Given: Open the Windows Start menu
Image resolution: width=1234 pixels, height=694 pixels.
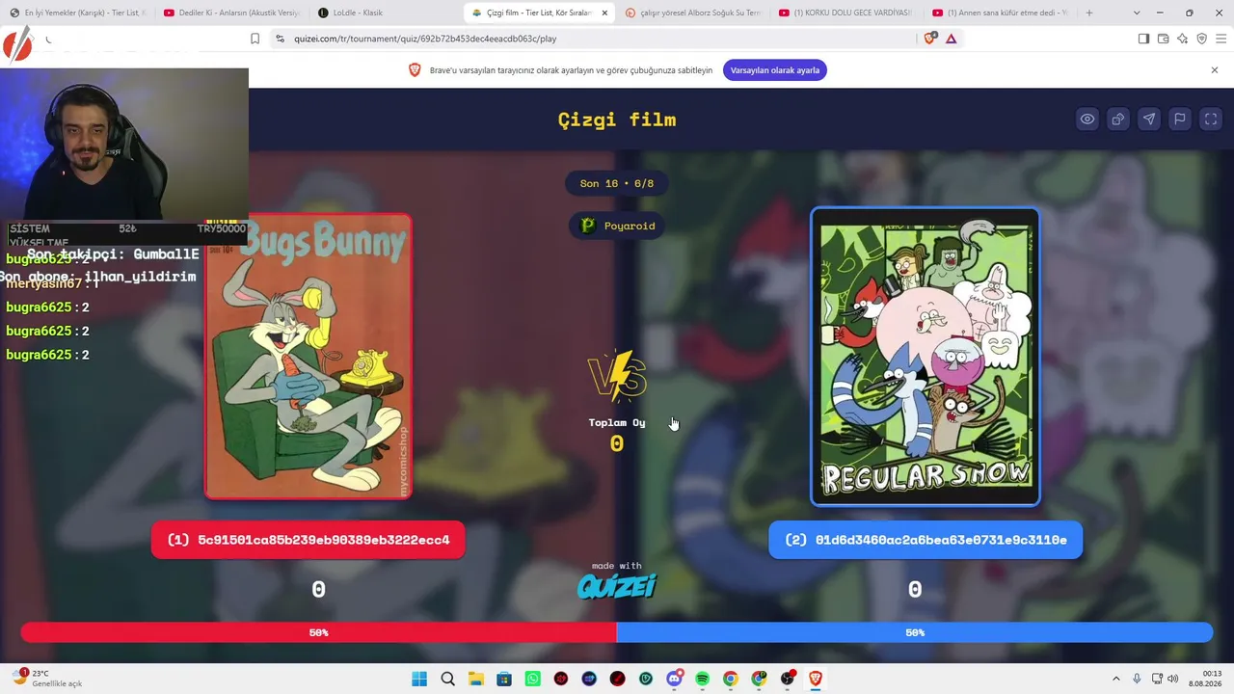Looking at the screenshot, I should [x=419, y=679].
